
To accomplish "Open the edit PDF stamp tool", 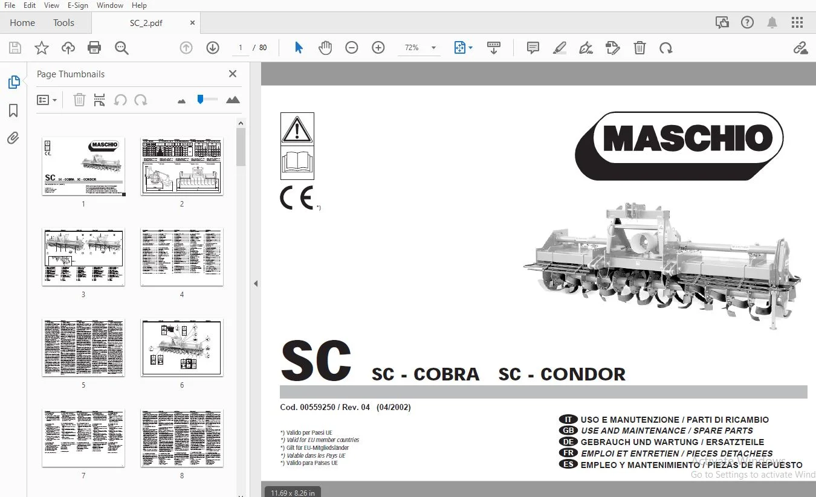I will pyautogui.click(x=613, y=48).
